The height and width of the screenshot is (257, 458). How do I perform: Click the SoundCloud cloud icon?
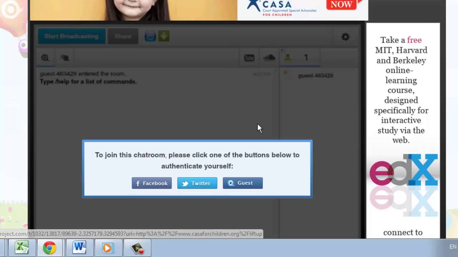(269, 58)
